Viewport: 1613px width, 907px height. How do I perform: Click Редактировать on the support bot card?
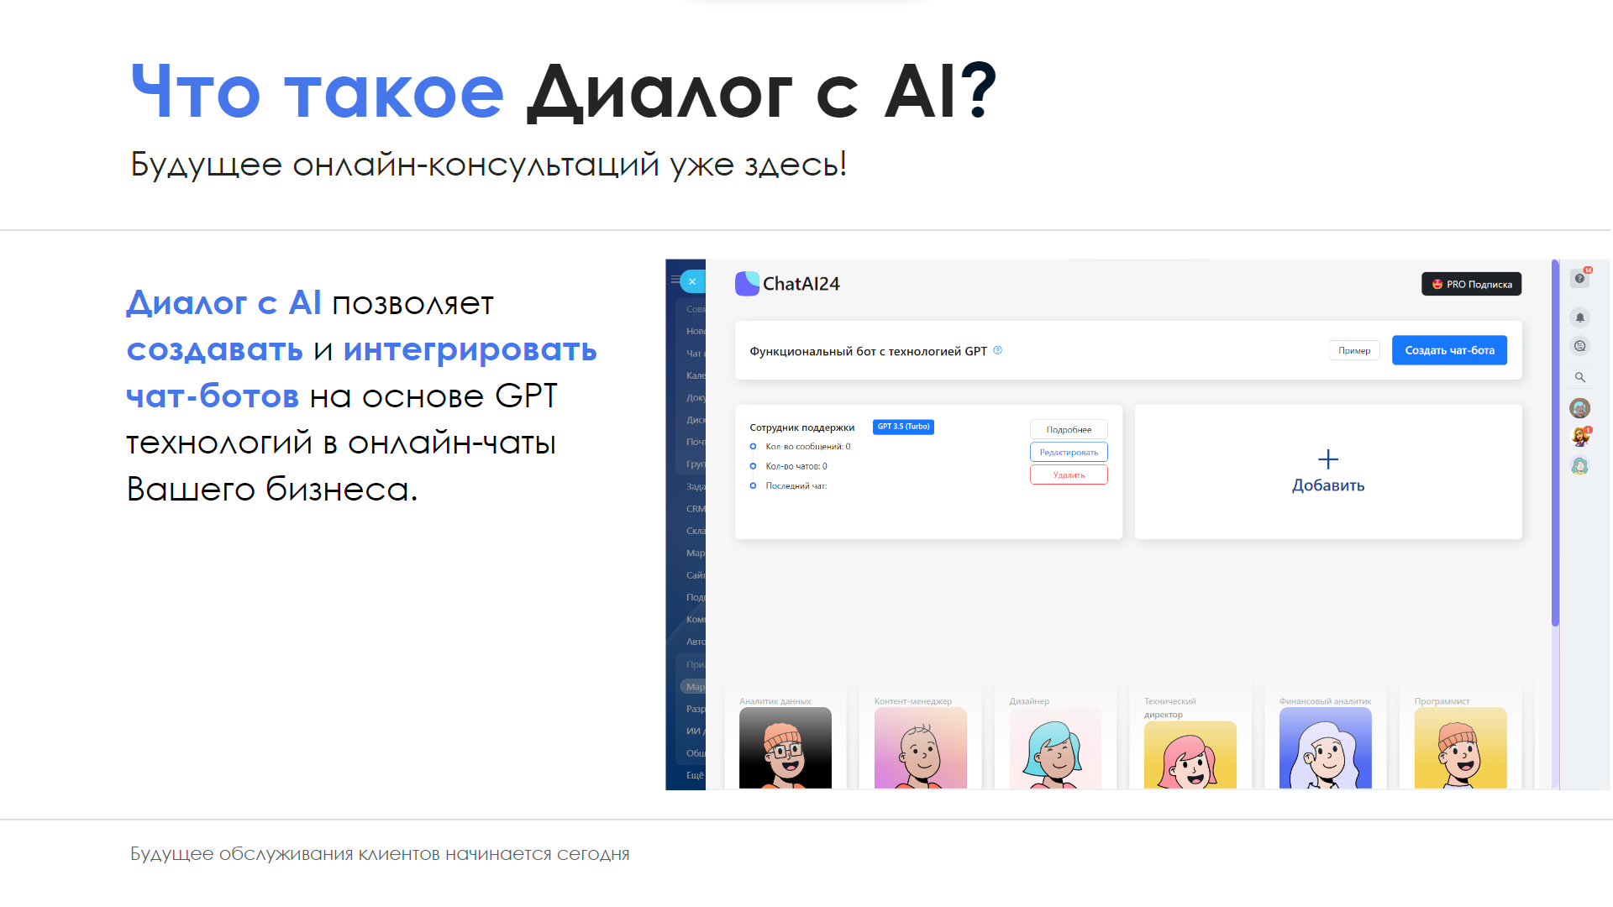pos(1069,452)
